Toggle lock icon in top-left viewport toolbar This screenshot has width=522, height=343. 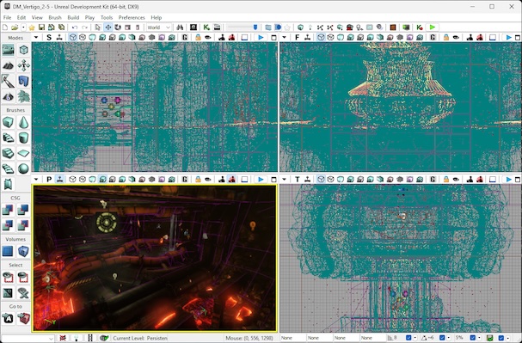198,37
